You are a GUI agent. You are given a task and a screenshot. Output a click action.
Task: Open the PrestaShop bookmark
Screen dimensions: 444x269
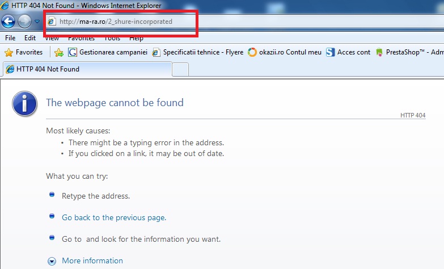pos(409,52)
